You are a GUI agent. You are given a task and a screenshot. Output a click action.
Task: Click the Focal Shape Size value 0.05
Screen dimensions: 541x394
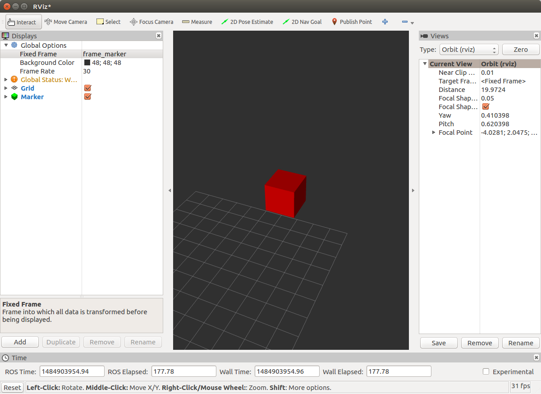(x=487, y=98)
